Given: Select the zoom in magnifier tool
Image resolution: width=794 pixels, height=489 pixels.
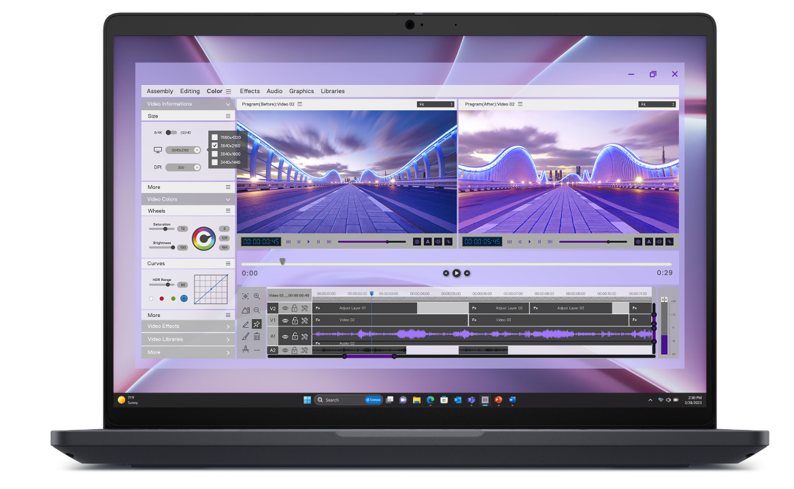Looking at the screenshot, I should [257, 297].
